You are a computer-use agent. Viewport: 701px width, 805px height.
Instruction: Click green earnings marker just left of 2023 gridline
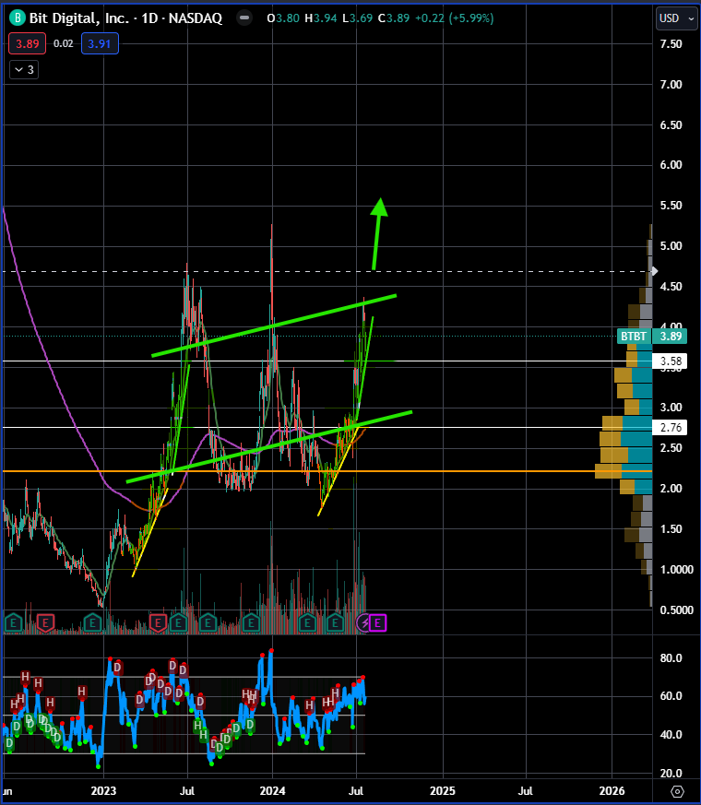[x=92, y=623]
